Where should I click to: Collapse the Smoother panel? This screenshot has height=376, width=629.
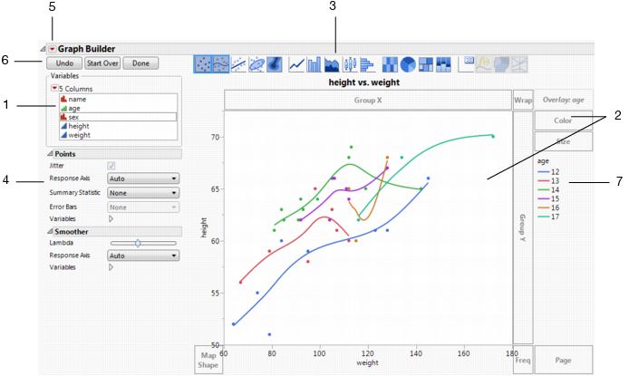tap(50, 231)
